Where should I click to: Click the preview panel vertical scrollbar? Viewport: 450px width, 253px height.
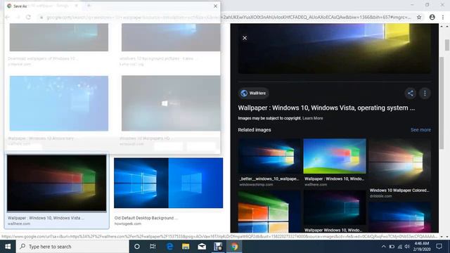(x=442, y=103)
